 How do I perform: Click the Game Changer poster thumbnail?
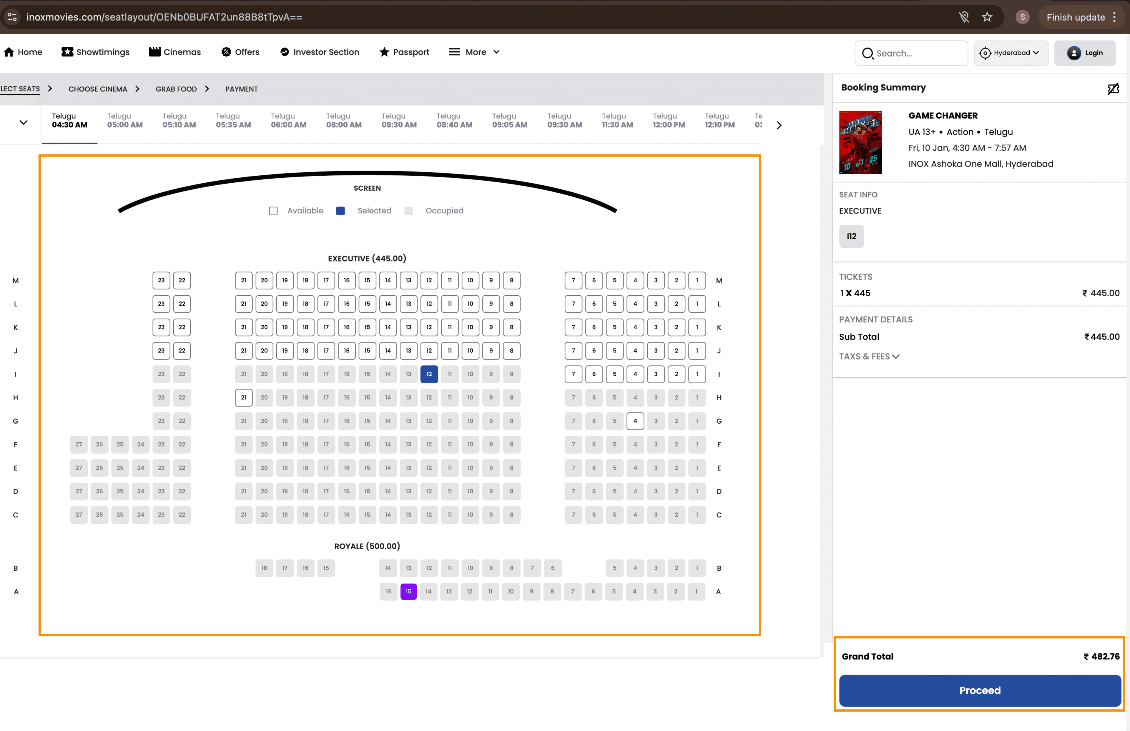click(860, 142)
